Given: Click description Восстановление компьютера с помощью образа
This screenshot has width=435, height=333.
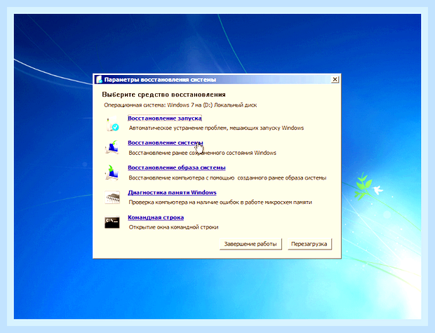Looking at the screenshot, I should tap(227, 178).
